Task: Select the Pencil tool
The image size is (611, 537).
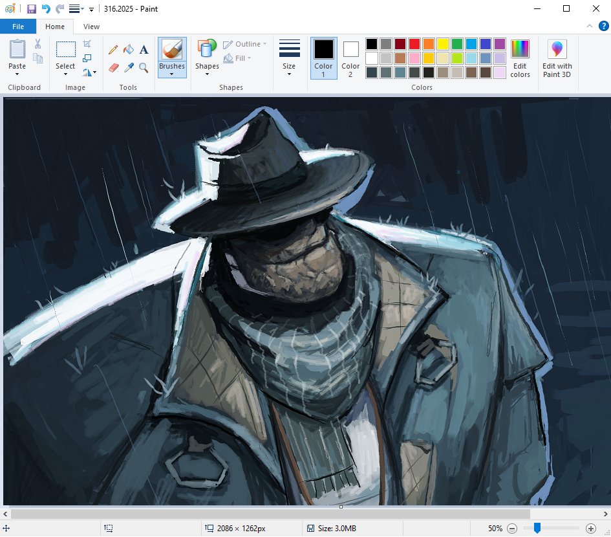Action: click(113, 49)
